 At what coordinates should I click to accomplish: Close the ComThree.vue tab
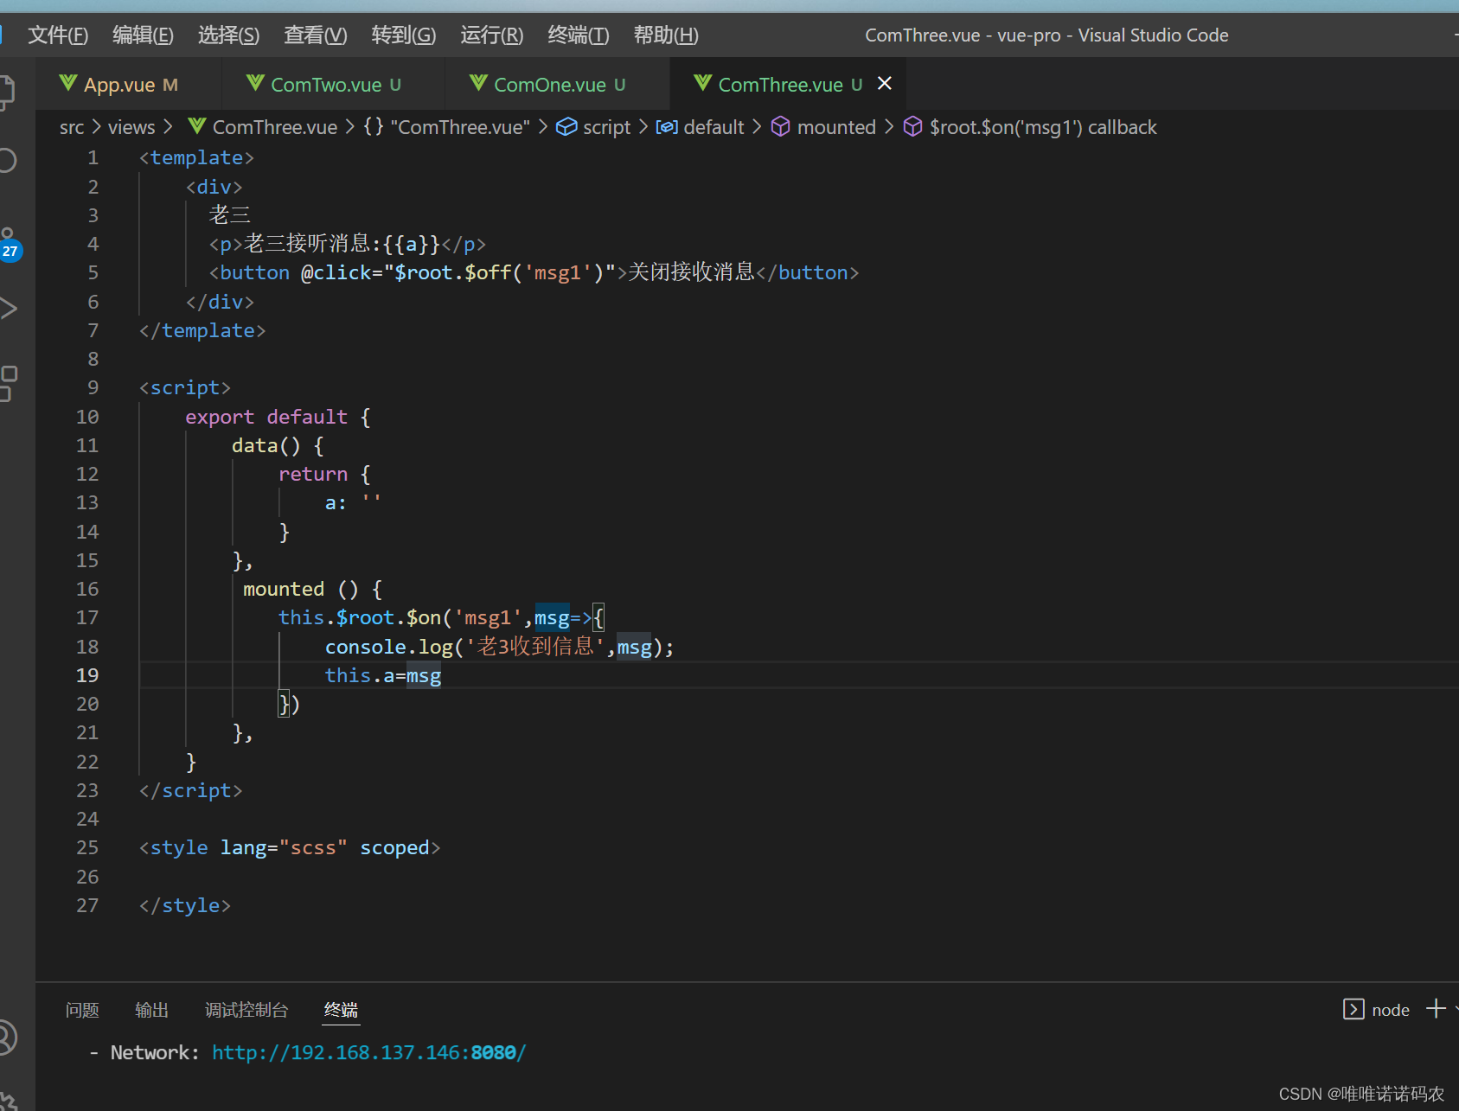885,84
